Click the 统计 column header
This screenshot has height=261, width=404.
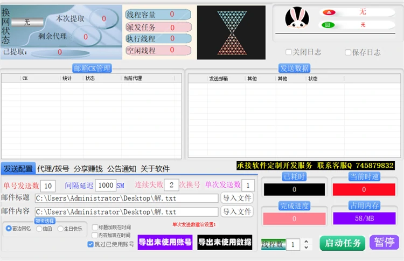coord(72,78)
